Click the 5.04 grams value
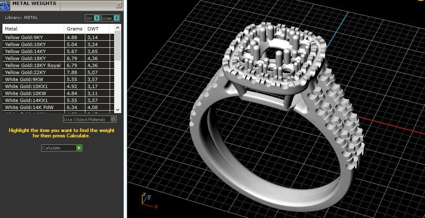 tap(72, 44)
